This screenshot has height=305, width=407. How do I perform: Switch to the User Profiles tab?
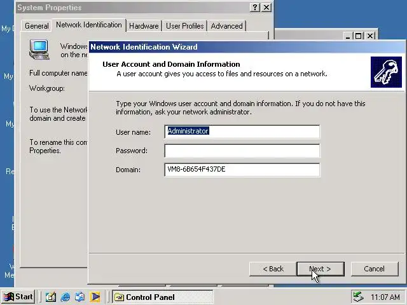point(185,26)
